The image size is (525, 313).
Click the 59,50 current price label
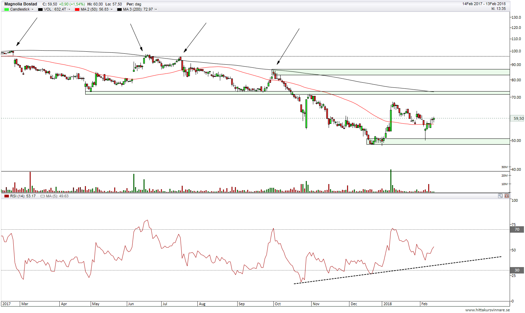(x=518, y=118)
